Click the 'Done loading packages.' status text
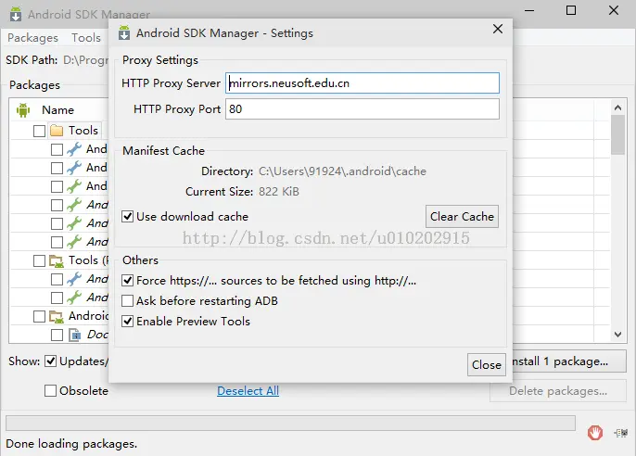The height and width of the screenshot is (456, 636). [x=71, y=444]
